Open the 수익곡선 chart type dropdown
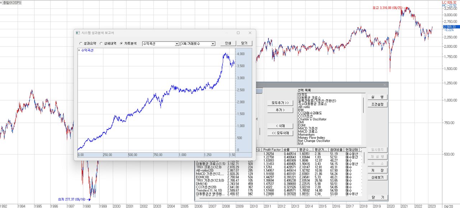This screenshot has height=208, width=460. click(x=177, y=44)
